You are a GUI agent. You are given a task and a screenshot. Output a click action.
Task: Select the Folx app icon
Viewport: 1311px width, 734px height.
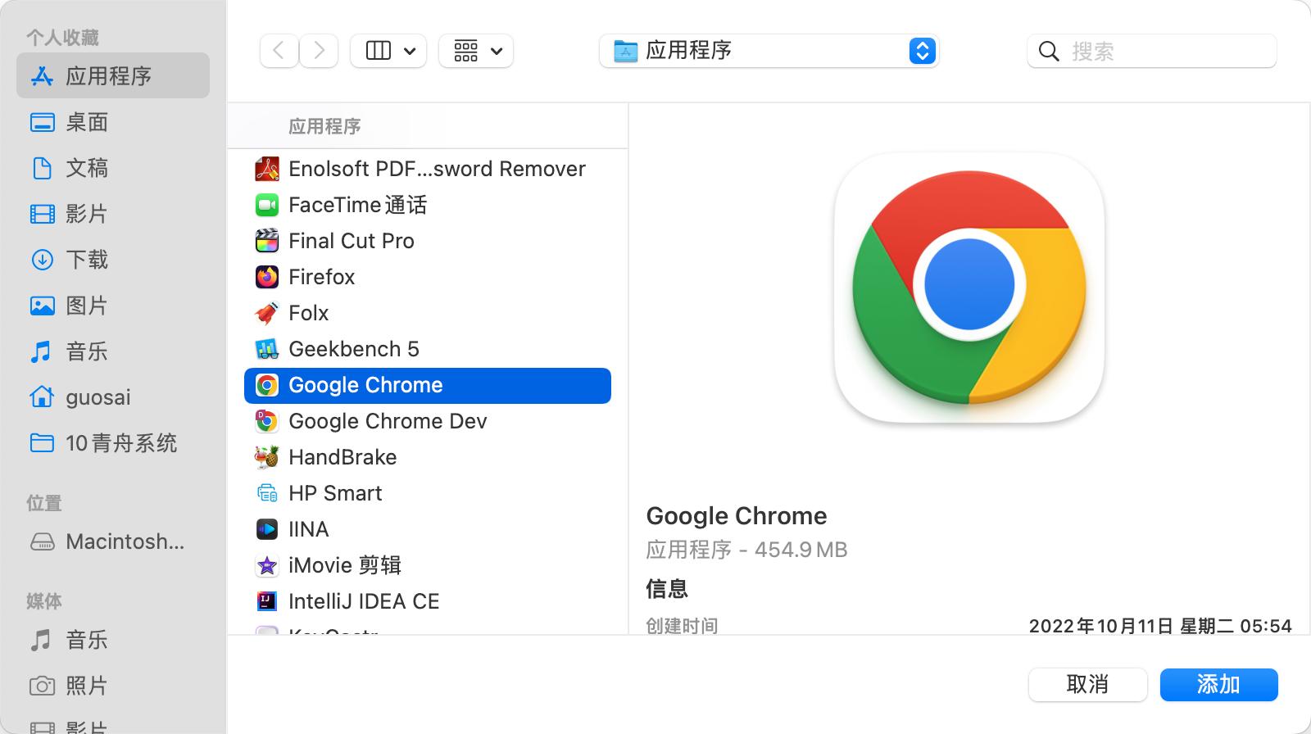[x=266, y=313]
